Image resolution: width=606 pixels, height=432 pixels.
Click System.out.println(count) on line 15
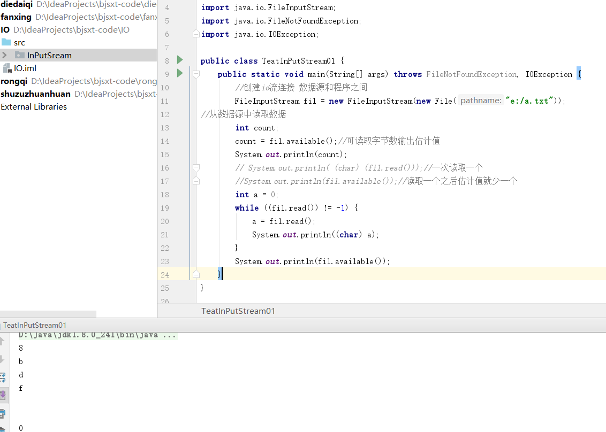291,155
